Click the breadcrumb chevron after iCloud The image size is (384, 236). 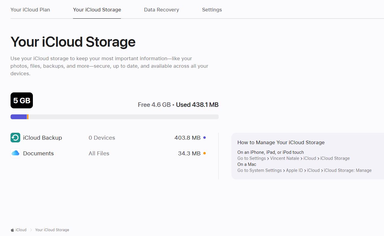tap(31, 230)
